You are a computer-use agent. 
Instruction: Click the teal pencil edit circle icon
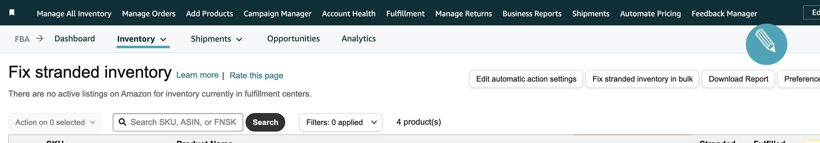click(x=766, y=44)
